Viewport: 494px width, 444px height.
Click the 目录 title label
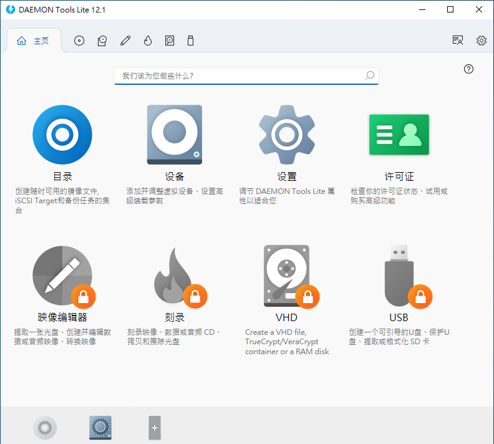tap(62, 176)
